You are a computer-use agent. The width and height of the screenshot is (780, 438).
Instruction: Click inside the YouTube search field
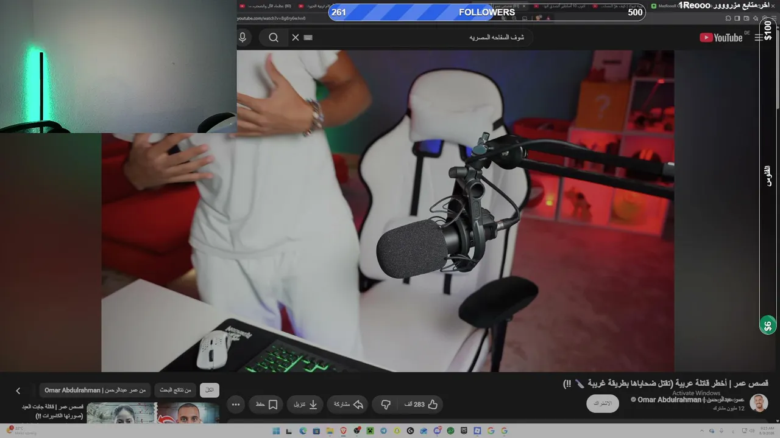coord(414,38)
